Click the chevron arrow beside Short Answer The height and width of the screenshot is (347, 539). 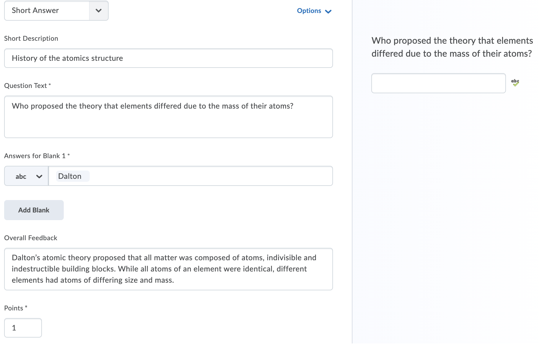coord(99,11)
